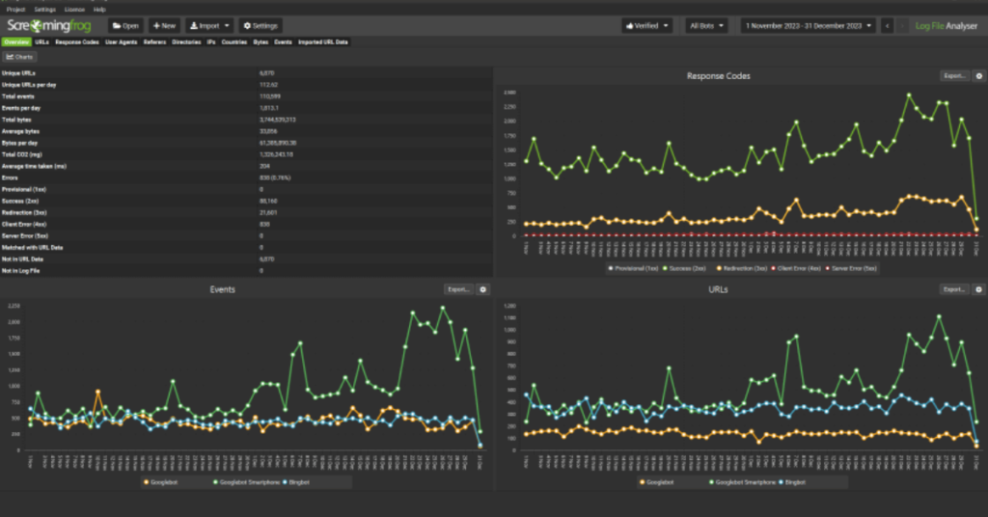Open the All Bots dropdown

[706, 26]
